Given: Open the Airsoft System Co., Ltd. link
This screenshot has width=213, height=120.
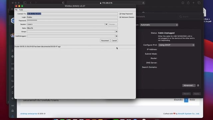Looking at the screenshot, I should click(189, 114).
